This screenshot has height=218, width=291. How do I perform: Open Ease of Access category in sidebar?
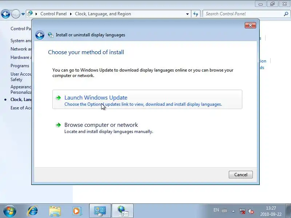(21, 108)
